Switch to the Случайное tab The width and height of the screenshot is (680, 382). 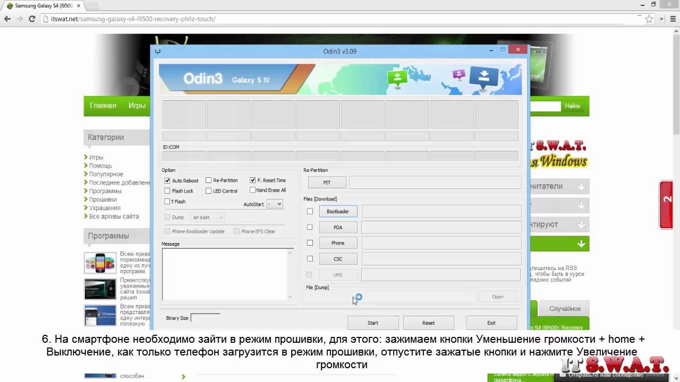click(x=565, y=308)
